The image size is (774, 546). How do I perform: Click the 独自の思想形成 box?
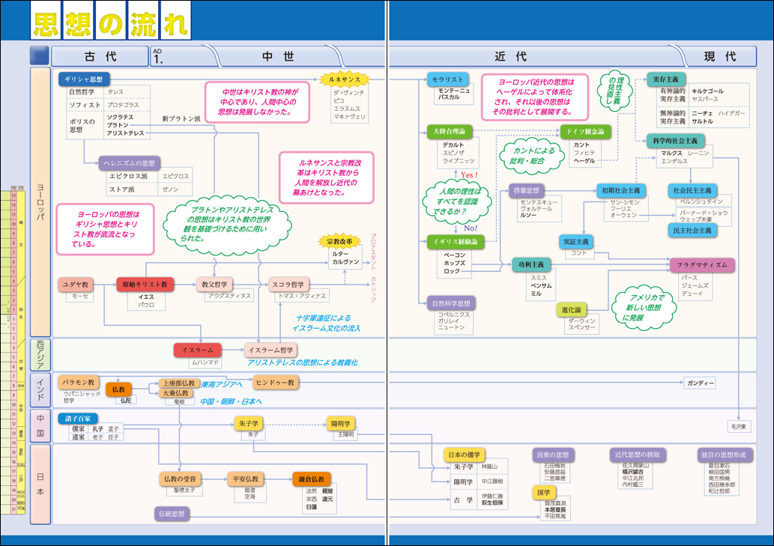[x=724, y=455]
